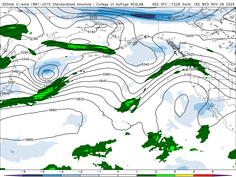Pick the dark navy swatch between -5 and -4
Viewport: 236px width, 177px height.
coord(33,176)
